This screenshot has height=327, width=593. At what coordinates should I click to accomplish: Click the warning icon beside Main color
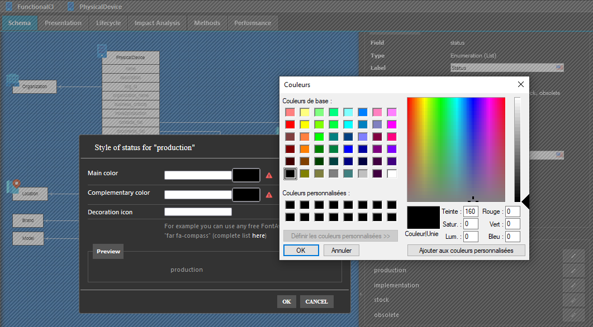(269, 175)
